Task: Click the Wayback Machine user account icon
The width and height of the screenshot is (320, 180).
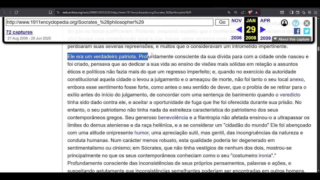Action: pyautogui.click(x=284, y=23)
